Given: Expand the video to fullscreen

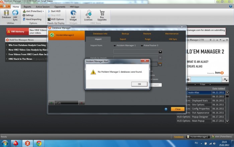Looking at the screenshot, I should 226,80.
